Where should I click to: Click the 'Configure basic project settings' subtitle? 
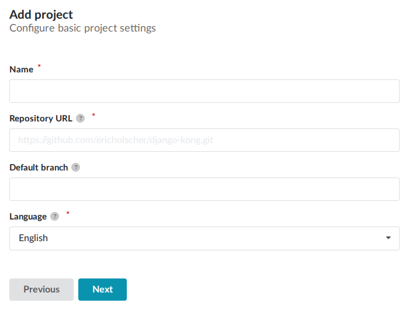pyautogui.click(x=82, y=28)
